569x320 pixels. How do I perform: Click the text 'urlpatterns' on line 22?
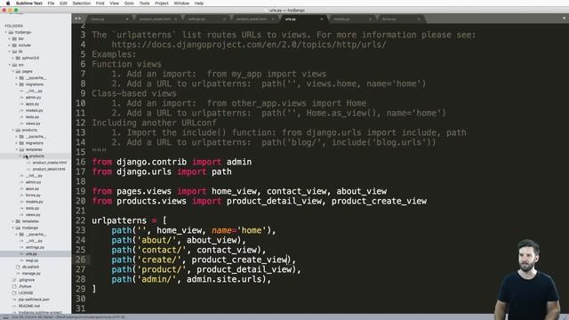click(119, 220)
